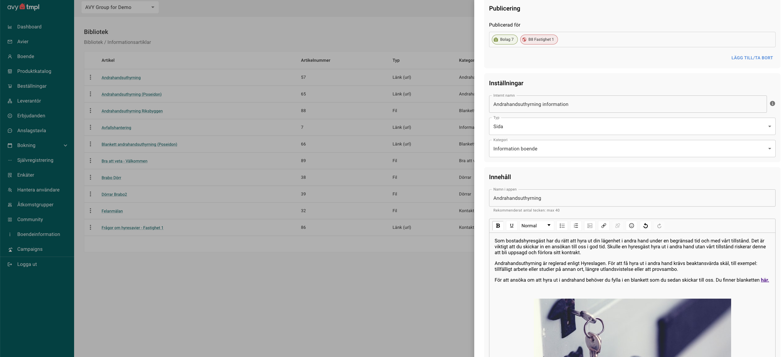Open the Kategori dropdown Information boende
783x357 pixels.
point(632,149)
